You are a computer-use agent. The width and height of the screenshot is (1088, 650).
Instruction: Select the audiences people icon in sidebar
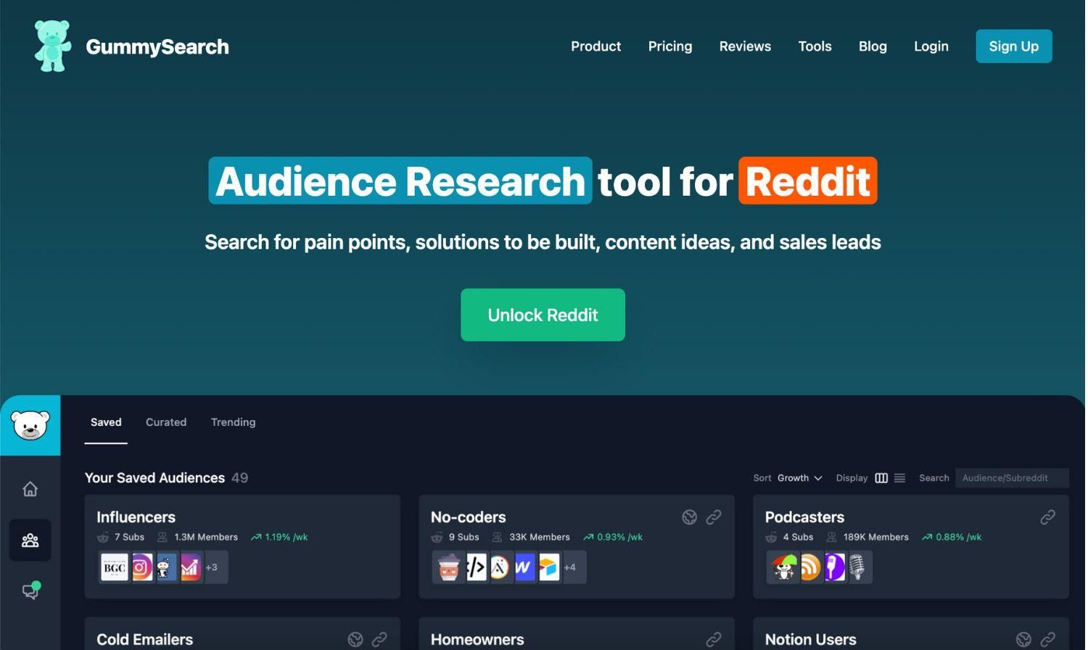click(30, 540)
